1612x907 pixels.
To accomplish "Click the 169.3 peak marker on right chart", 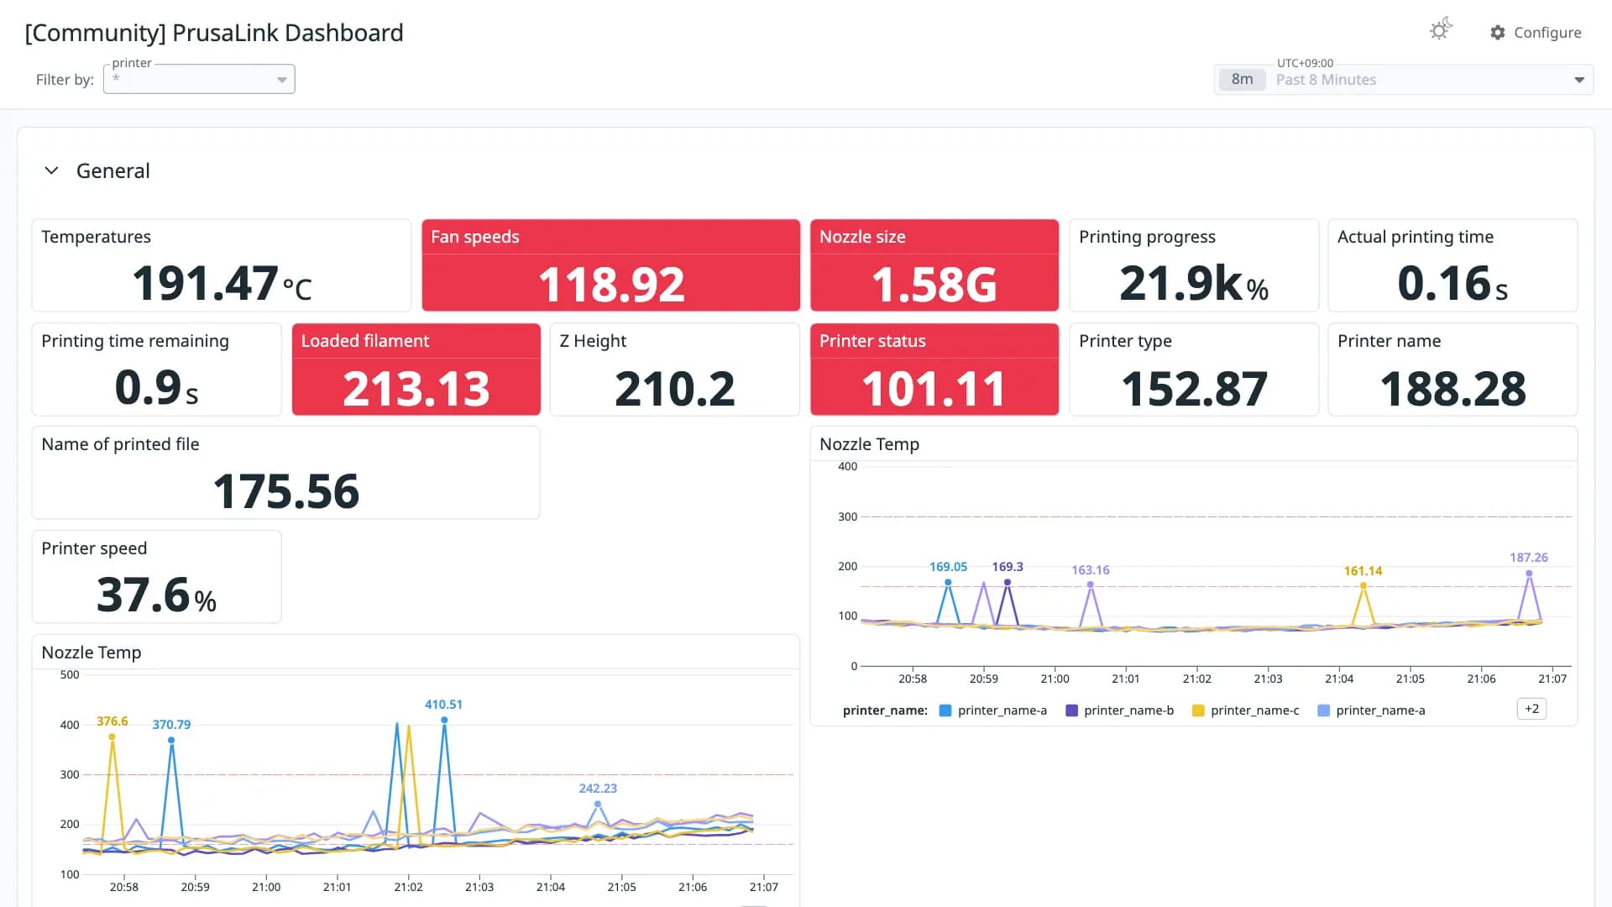I will (x=1007, y=582).
